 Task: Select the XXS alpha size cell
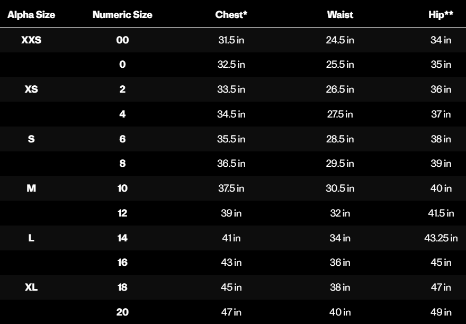[31, 40]
